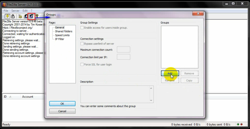Click the red status indicator light

coord(242,124)
